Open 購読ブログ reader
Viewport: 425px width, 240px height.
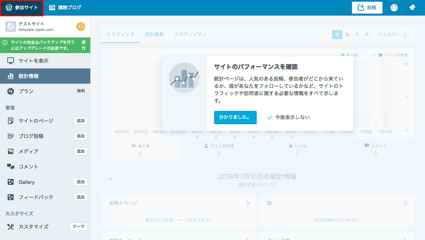65,8
